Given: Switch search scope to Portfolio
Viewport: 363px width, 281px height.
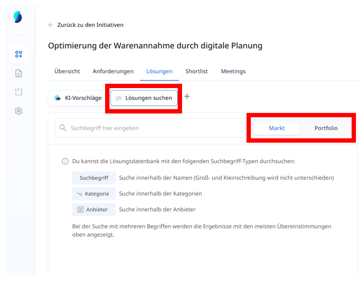Looking at the screenshot, I should (326, 128).
